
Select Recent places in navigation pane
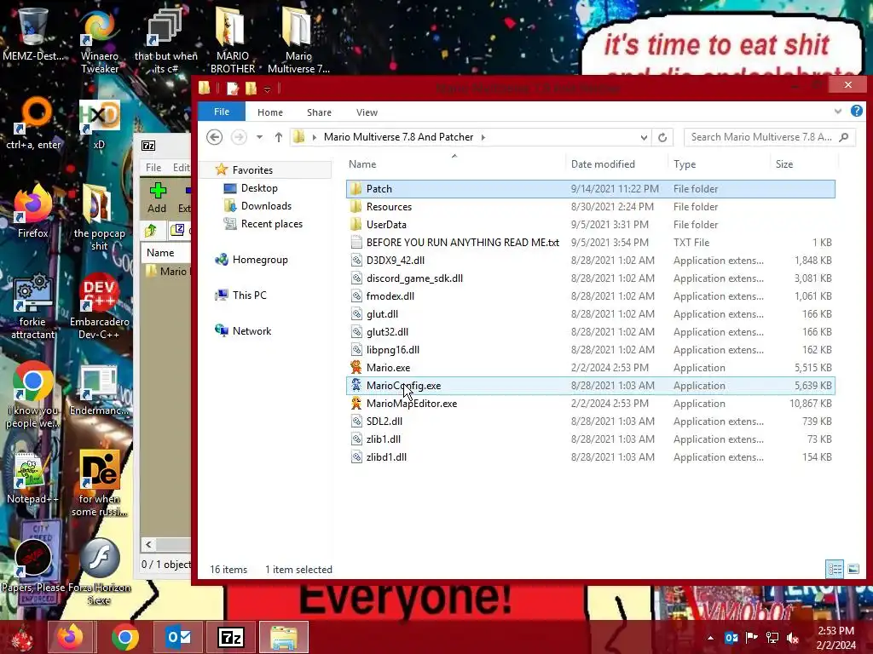272,224
